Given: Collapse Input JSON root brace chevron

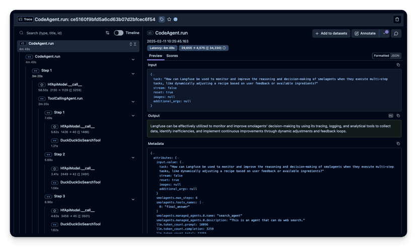Looking at the screenshot, I should click(154, 74).
